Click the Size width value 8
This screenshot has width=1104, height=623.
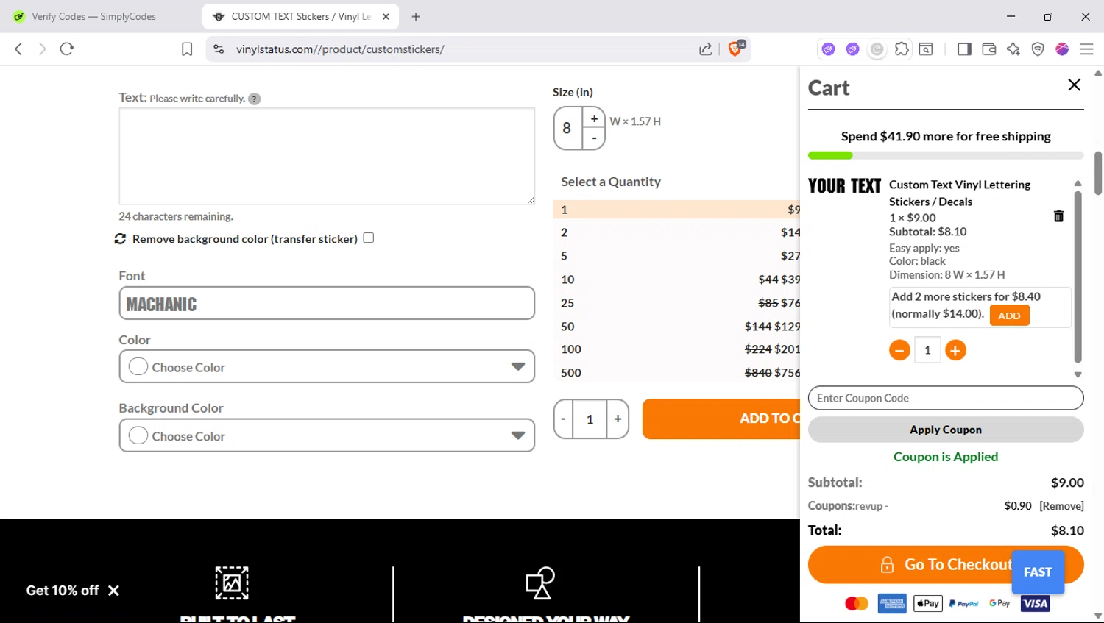pyautogui.click(x=567, y=128)
